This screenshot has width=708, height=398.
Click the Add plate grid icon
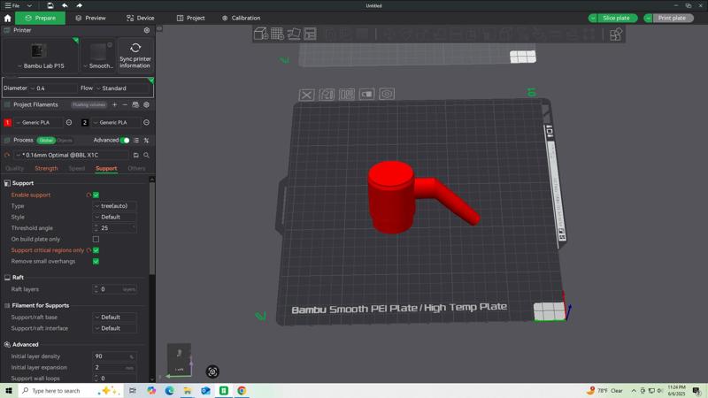pos(277,34)
